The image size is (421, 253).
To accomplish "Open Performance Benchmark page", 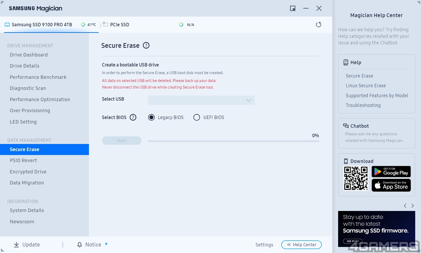I will (x=38, y=77).
